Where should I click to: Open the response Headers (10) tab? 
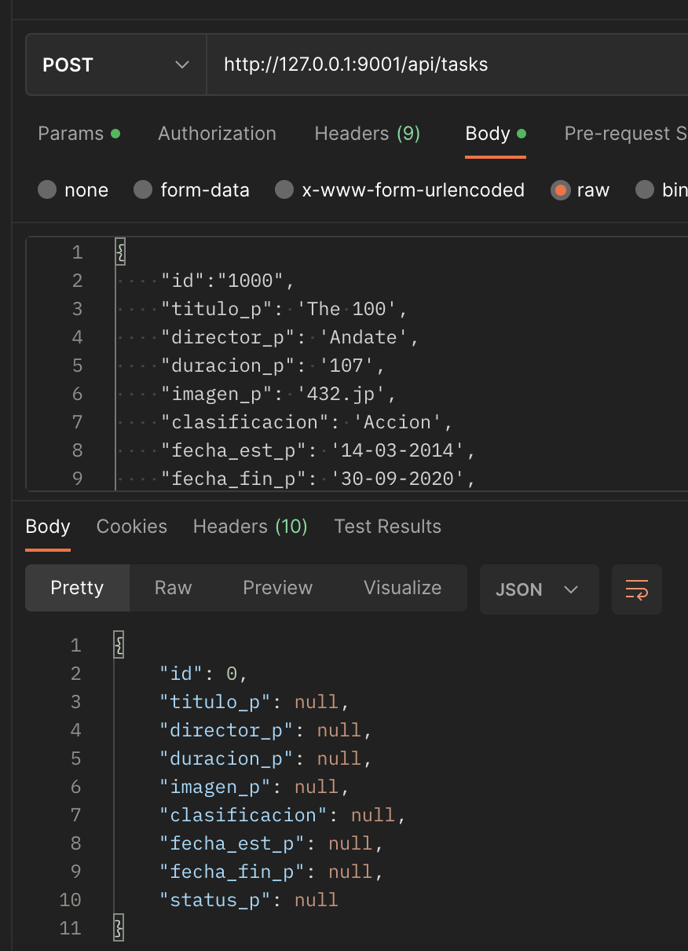[250, 526]
